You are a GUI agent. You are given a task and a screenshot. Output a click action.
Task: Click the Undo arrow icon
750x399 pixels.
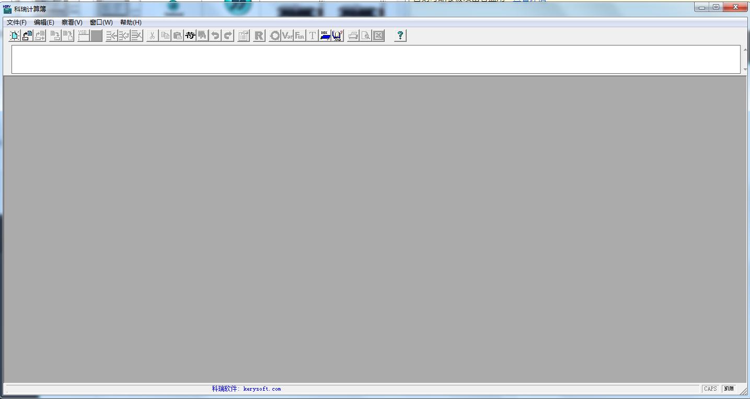point(215,36)
